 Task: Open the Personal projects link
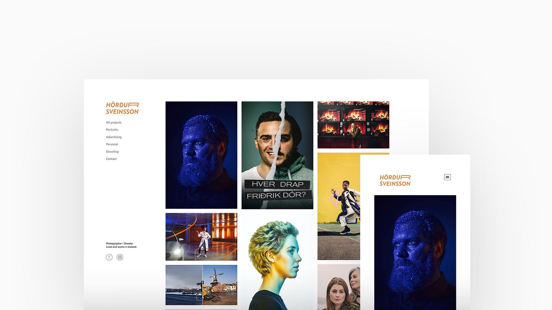[112, 144]
